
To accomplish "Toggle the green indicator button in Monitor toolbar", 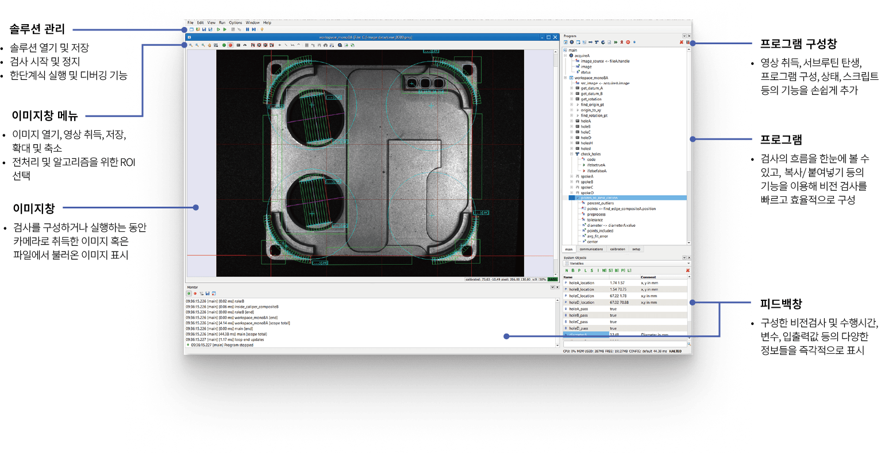I will (x=188, y=293).
